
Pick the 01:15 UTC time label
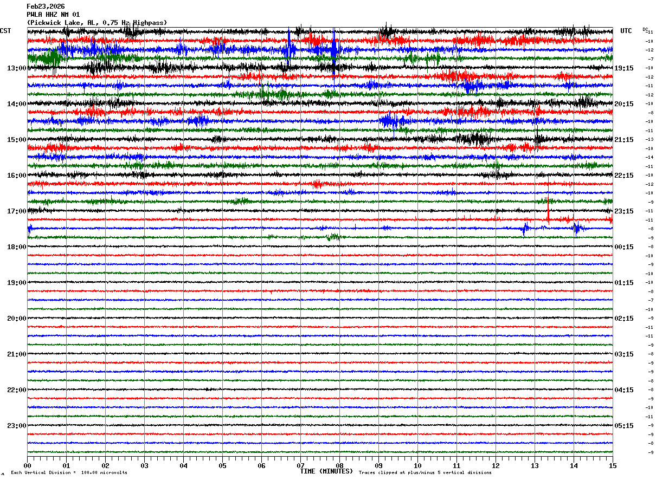tap(624, 283)
